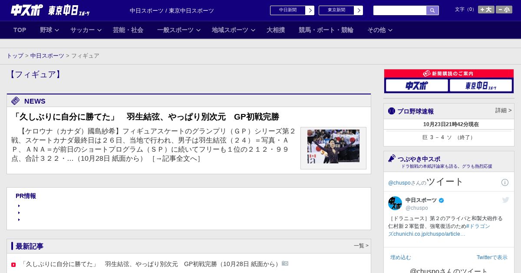Go to TOP in navigation bar

pos(20,30)
